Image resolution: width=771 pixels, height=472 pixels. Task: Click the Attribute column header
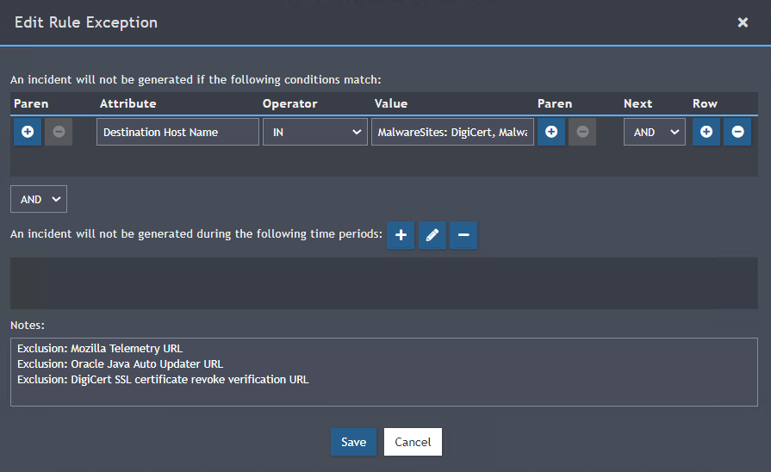(x=128, y=103)
